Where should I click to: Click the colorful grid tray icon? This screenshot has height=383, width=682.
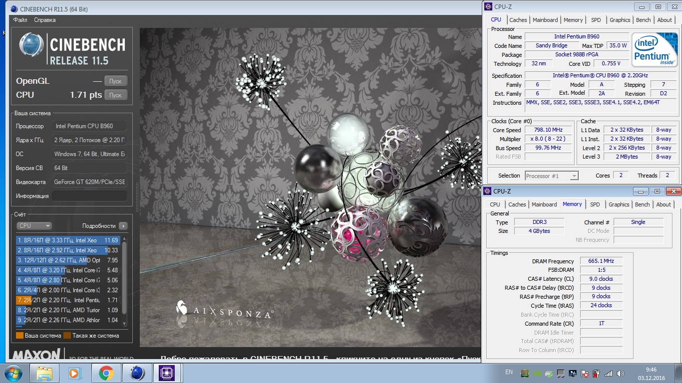[x=524, y=374]
